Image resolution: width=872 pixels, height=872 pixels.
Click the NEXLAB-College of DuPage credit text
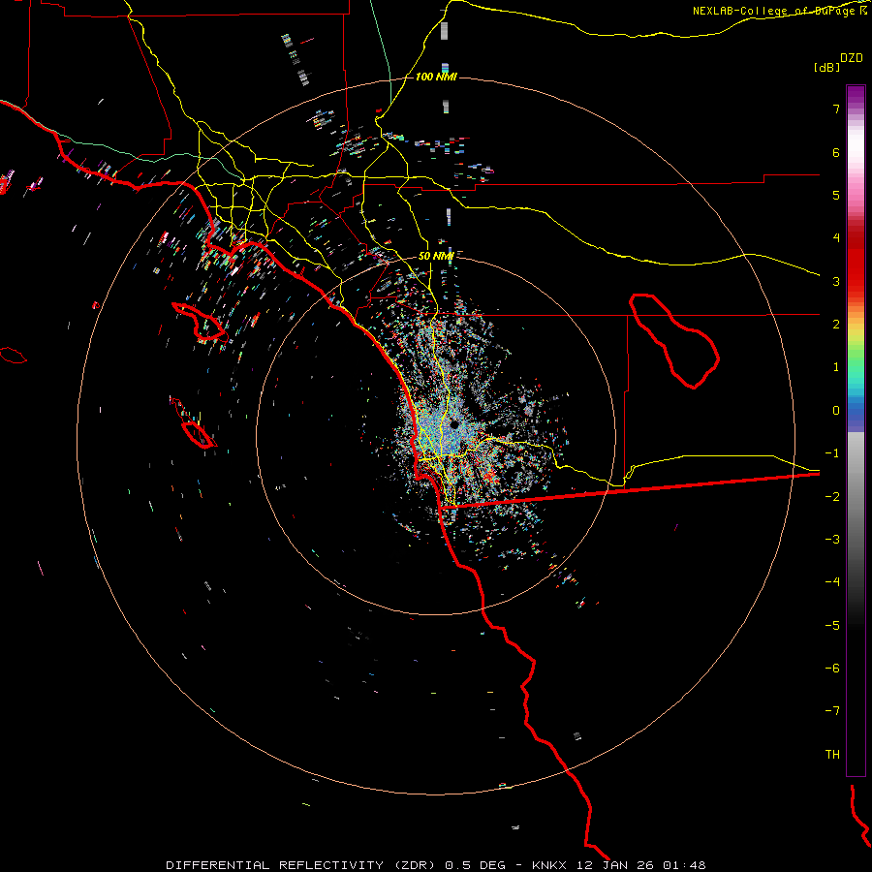click(779, 11)
